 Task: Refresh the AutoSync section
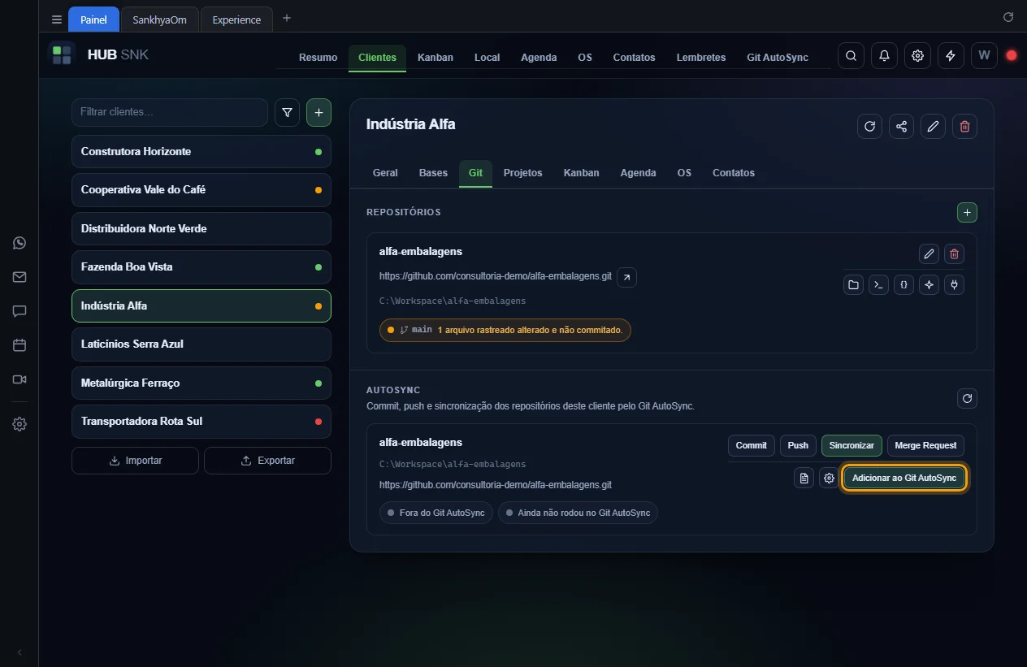point(967,398)
